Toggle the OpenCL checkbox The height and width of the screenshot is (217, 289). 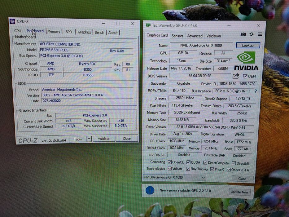click(170, 162)
